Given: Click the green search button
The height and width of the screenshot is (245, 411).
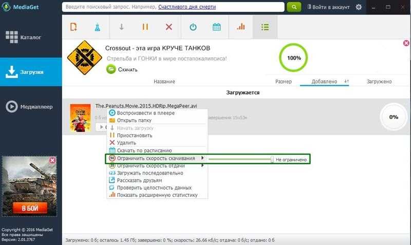Looking at the screenshot, I should 294,7.
